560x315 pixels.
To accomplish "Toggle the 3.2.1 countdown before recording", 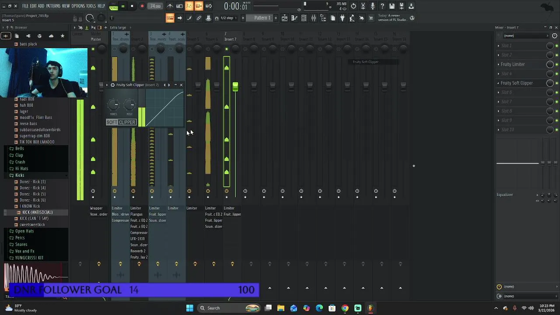I will [189, 6].
